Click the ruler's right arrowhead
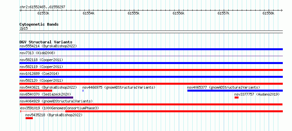This screenshot has height=131, width=292. click(282, 11)
